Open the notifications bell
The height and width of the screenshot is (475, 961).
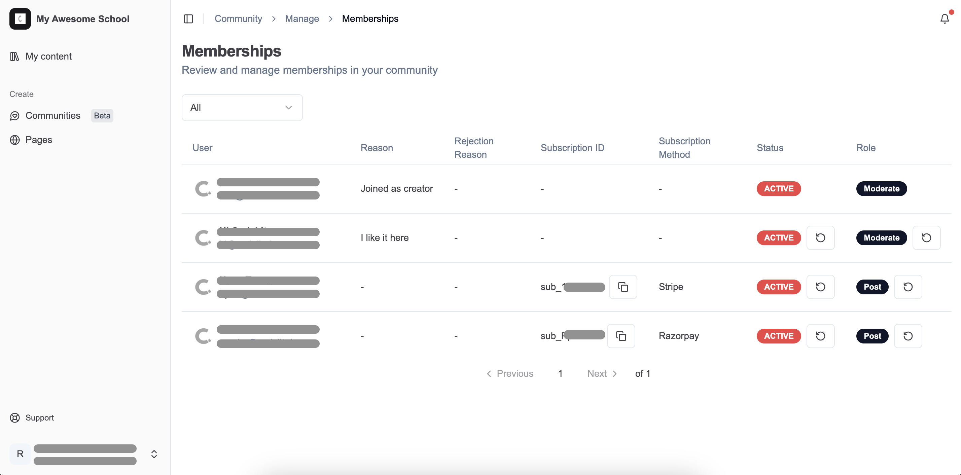(x=945, y=18)
